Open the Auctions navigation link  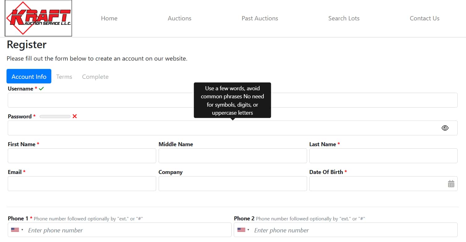(x=179, y=18)
